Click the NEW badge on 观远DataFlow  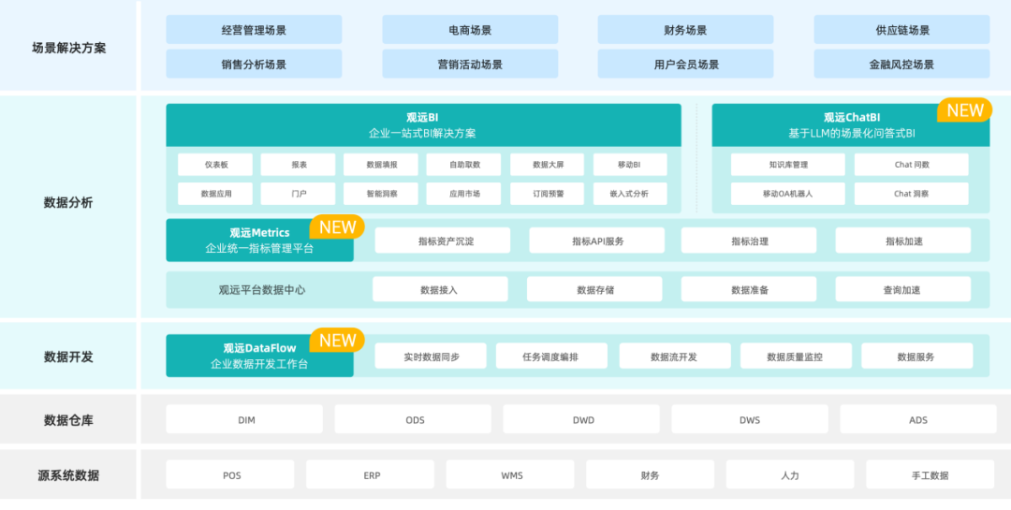337,341
